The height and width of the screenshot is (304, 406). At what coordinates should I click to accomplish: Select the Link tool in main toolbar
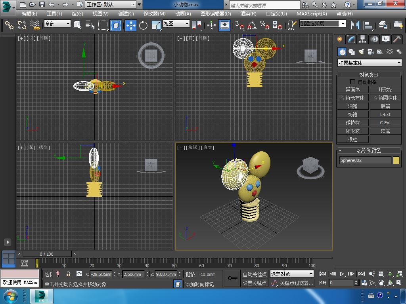coord(10,25)
